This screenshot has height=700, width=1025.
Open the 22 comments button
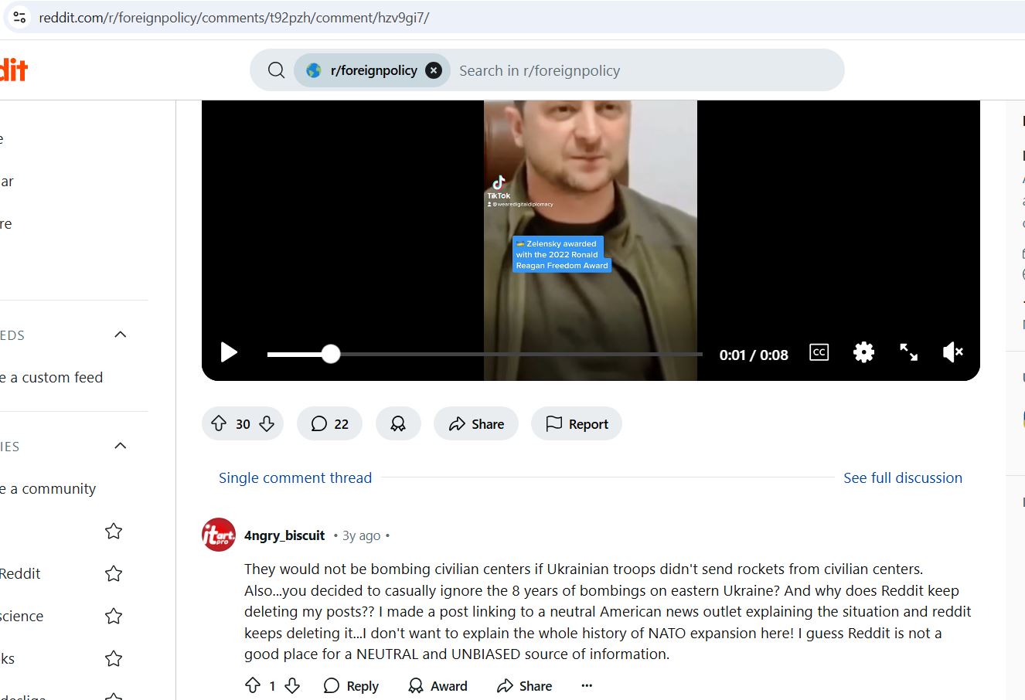point(329,423)
